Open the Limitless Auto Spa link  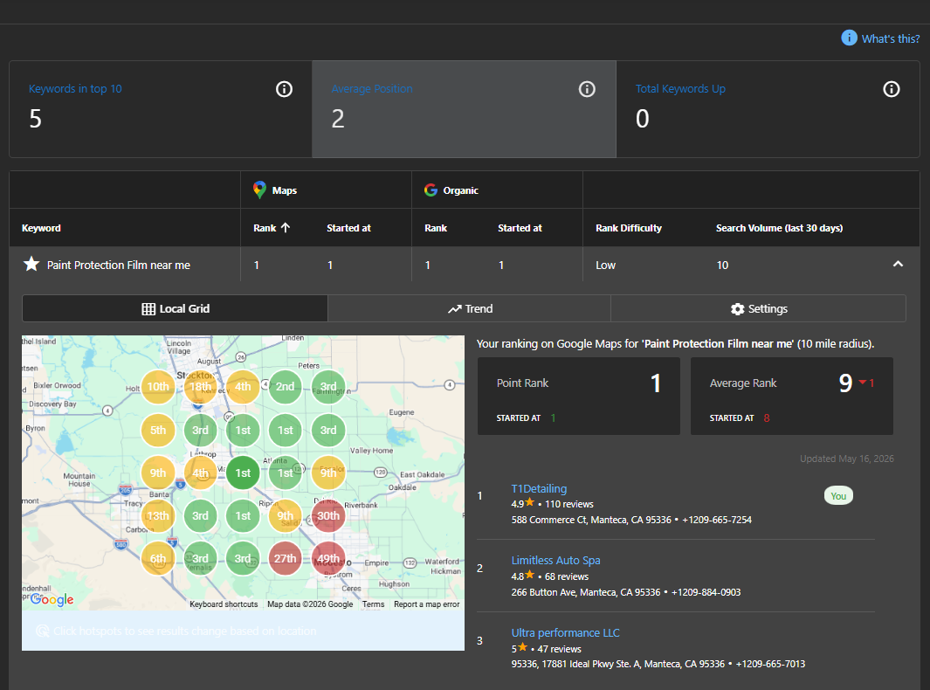tap(555, 561)
